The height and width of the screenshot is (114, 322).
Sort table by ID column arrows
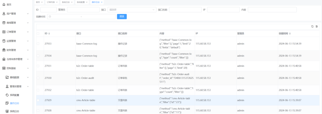[49, 33]
